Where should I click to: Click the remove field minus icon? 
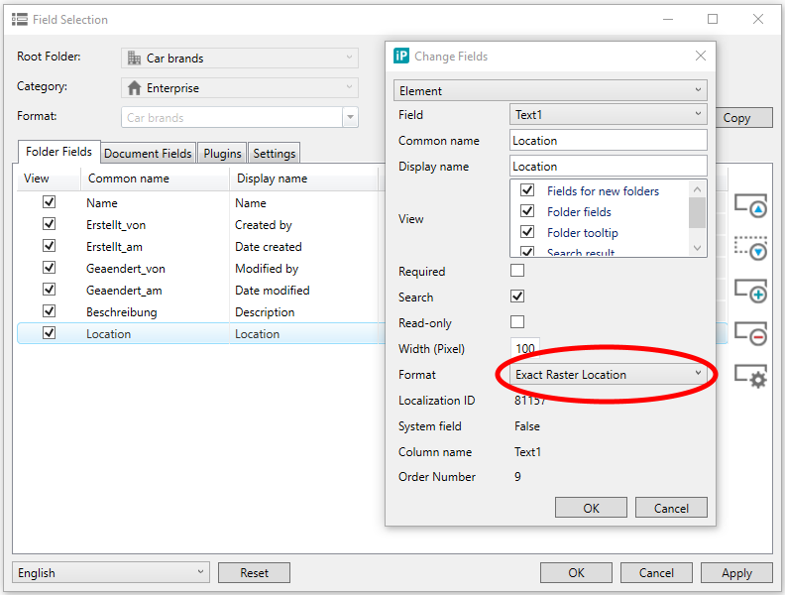(750, 333)
